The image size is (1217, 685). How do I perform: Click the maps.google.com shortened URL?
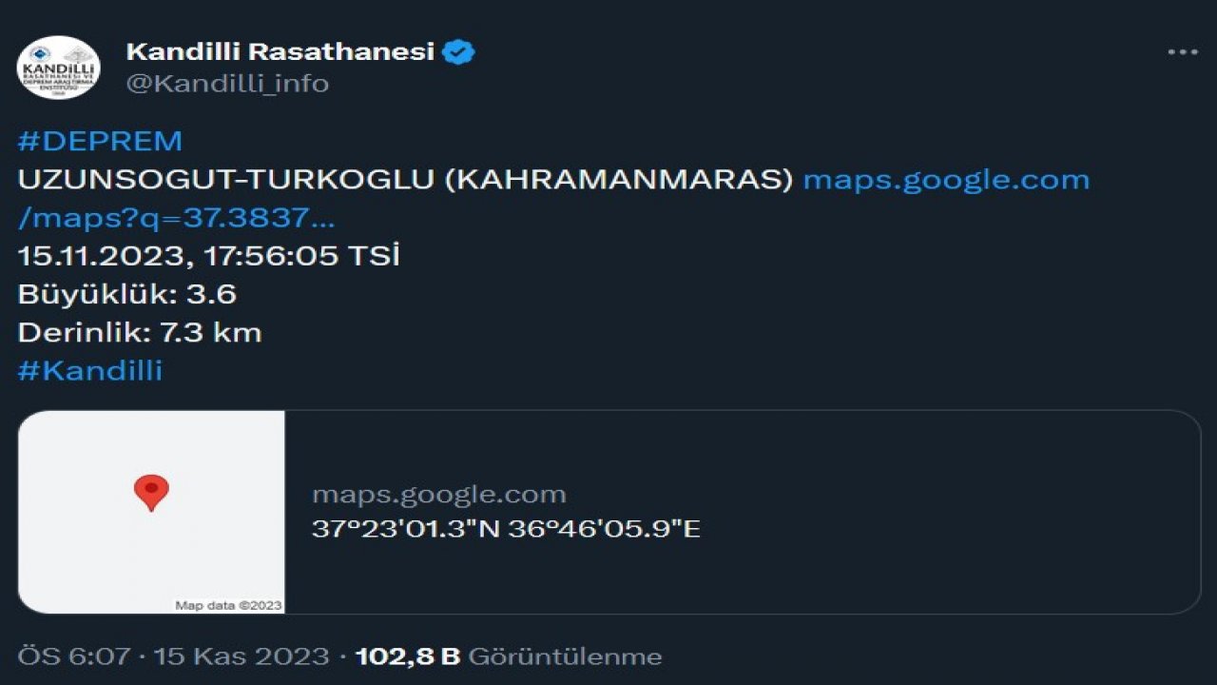click(x=946, y=180)
